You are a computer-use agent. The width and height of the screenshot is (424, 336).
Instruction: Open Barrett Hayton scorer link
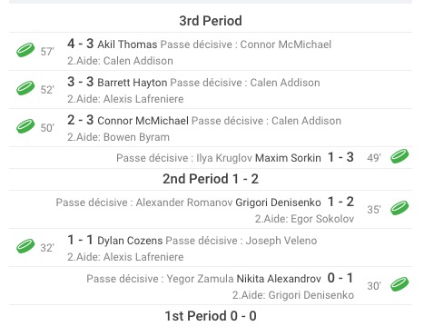(133, 83)
